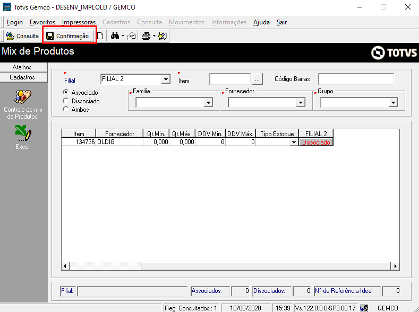Open the binoculars search dropdown arrow
Viewport: 419px width, 312px height.
coord(123,36)
